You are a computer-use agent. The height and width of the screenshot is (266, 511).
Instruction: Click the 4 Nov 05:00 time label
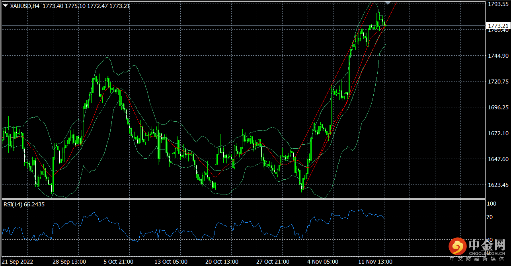coord(323,262)
